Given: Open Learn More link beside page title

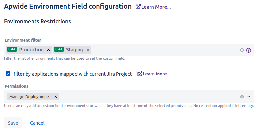Looking at the screenshot, I should click(x=153, y=7).
